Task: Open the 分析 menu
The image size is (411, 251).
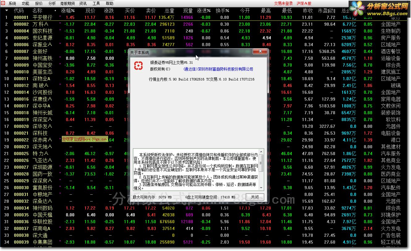Action: (x=52, y=3)
